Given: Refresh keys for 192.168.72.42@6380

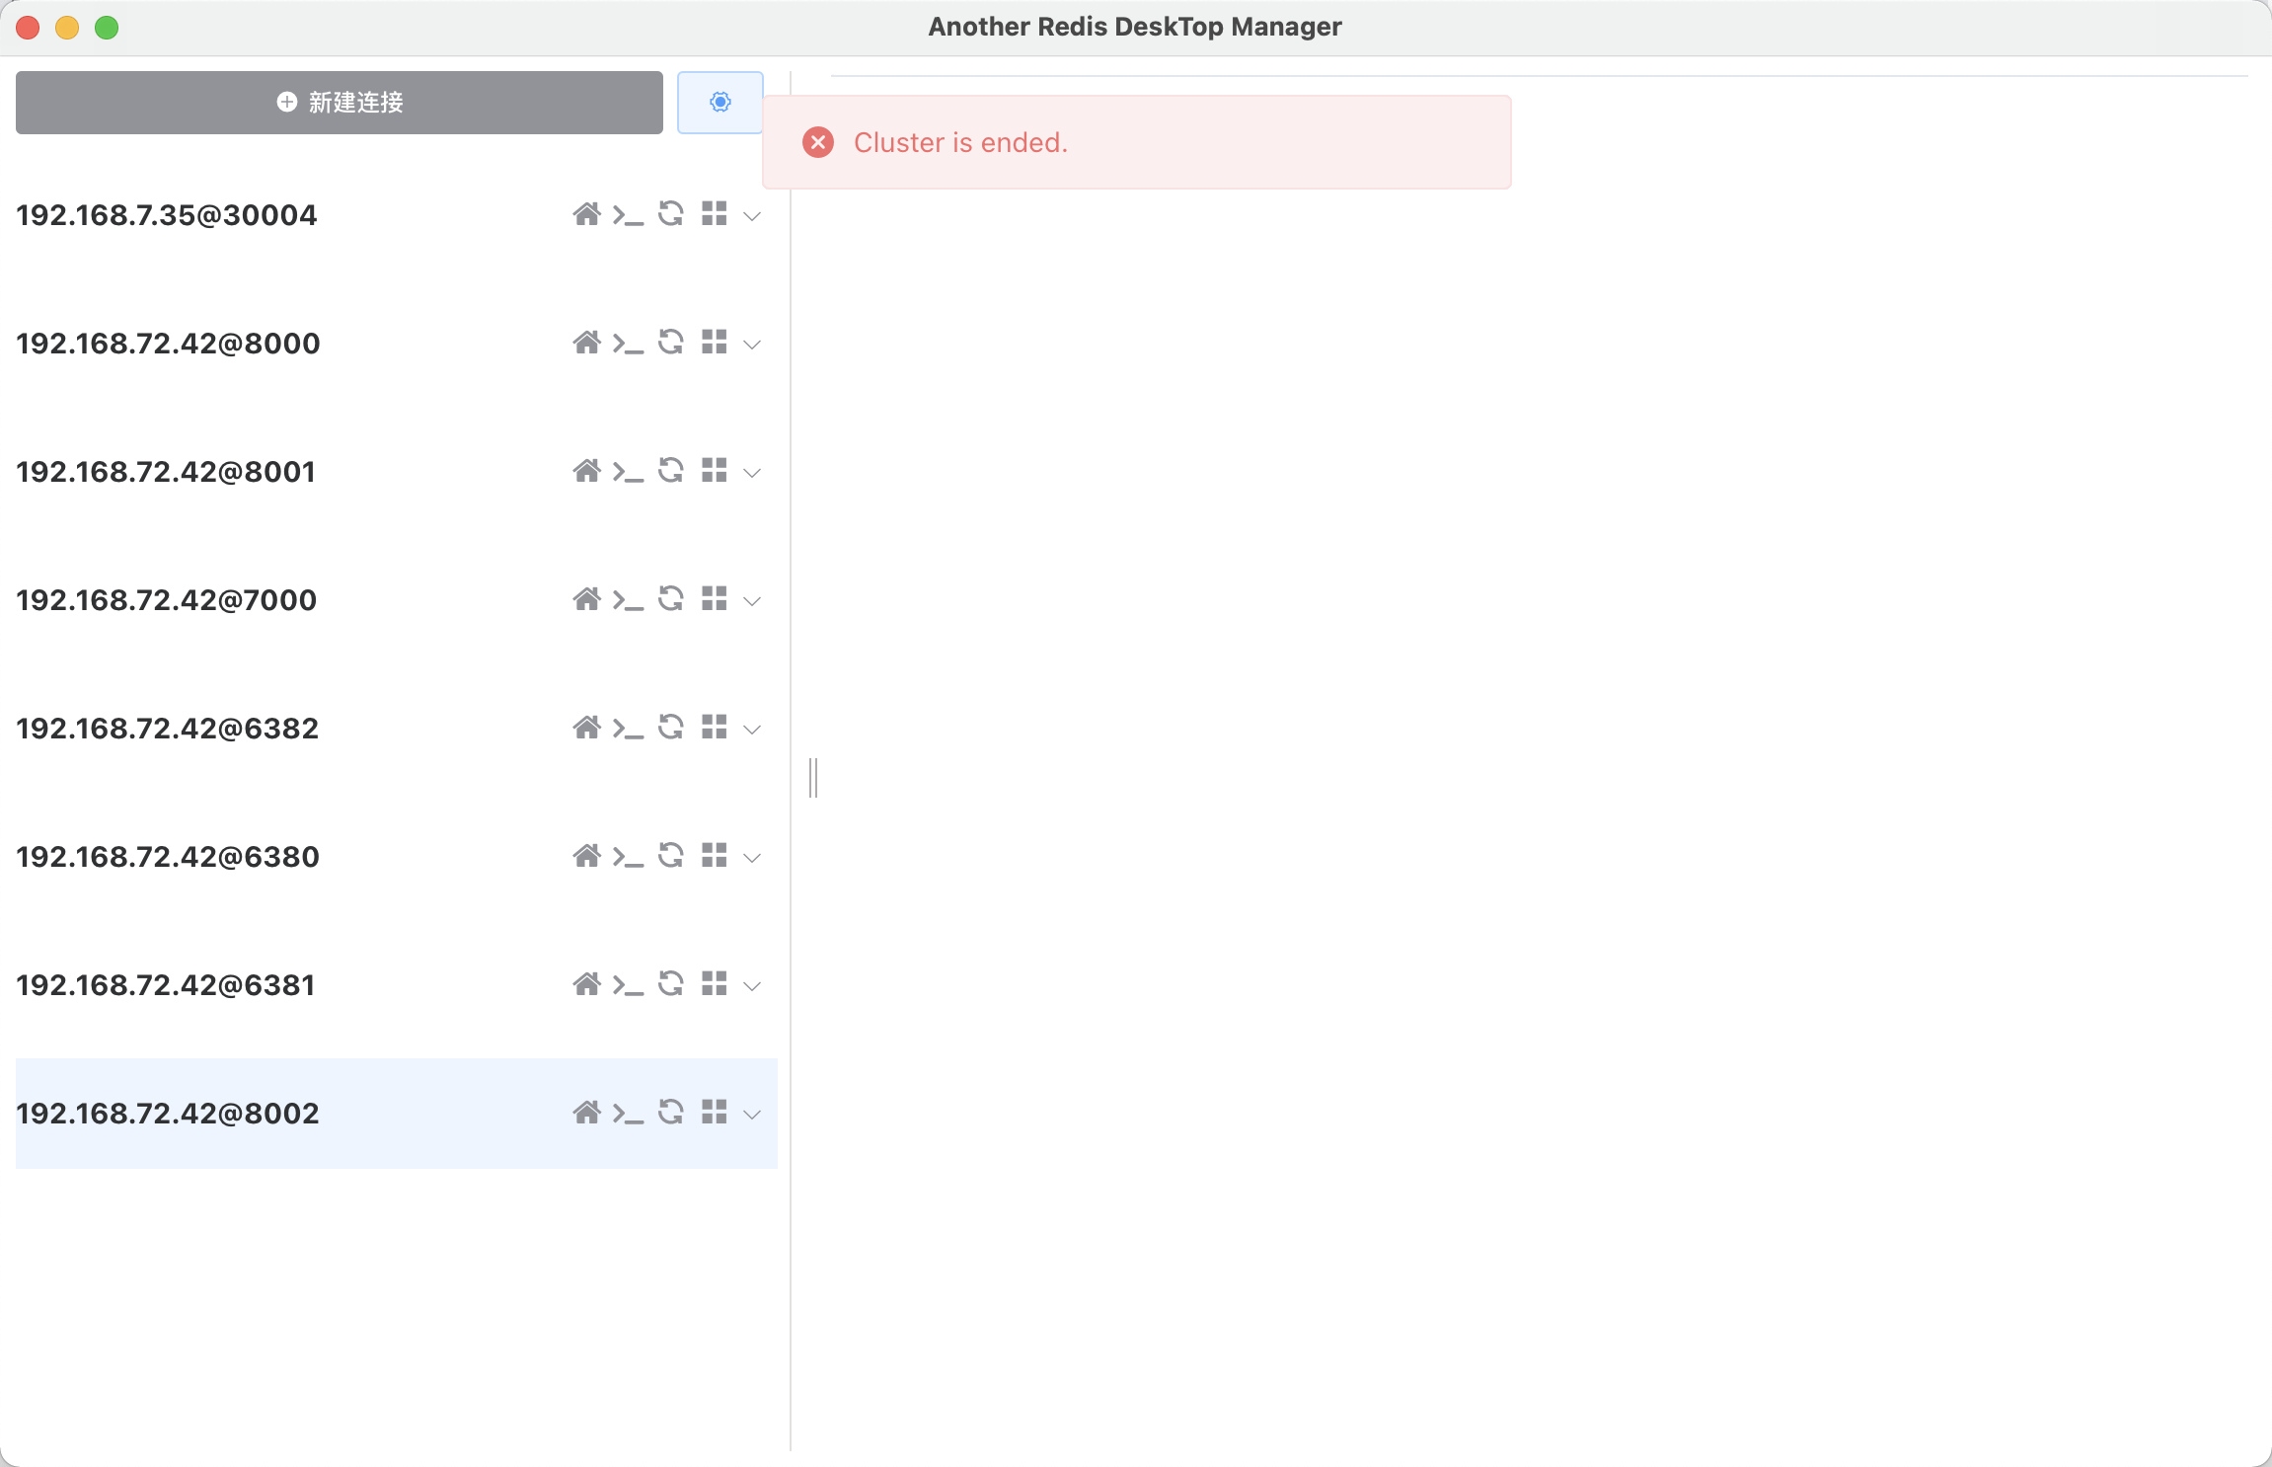Looking at the screenshot, I should click(x=670, y=856).
